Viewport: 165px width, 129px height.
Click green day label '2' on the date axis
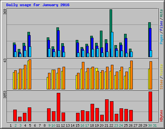coord(15,125)
